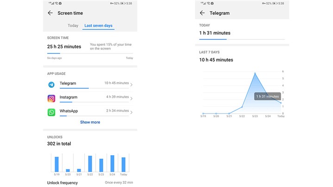Tap the Instagram app icon
333x187 pixels.
[51, 98]
